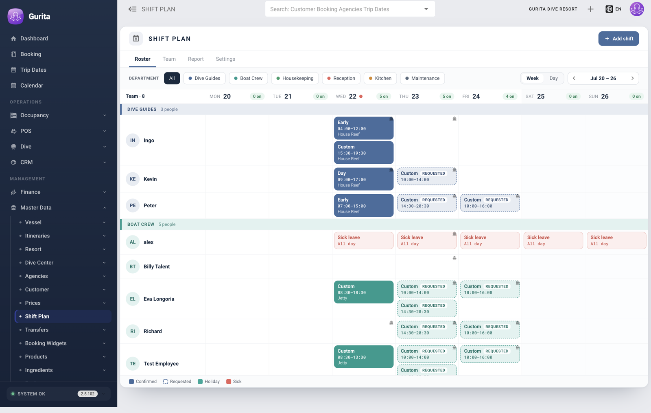Click the Gurita octopus logo
Image resolution: width=651 pixels, height=413 pixels.
[x=15, y=16]
